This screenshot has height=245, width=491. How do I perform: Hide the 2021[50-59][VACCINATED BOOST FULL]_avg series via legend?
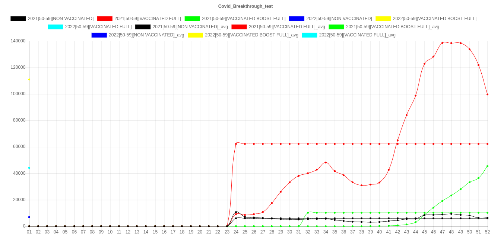pos(392,27)
